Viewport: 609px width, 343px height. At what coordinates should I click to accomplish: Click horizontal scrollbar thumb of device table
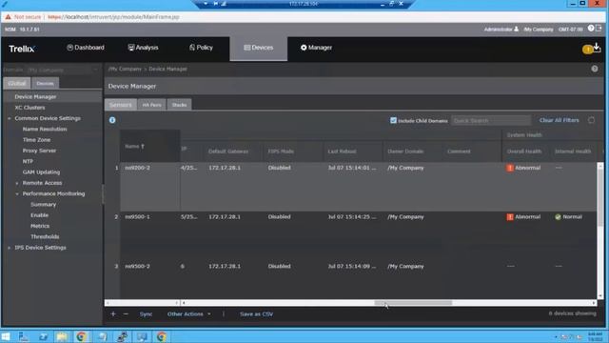[413, 303]
